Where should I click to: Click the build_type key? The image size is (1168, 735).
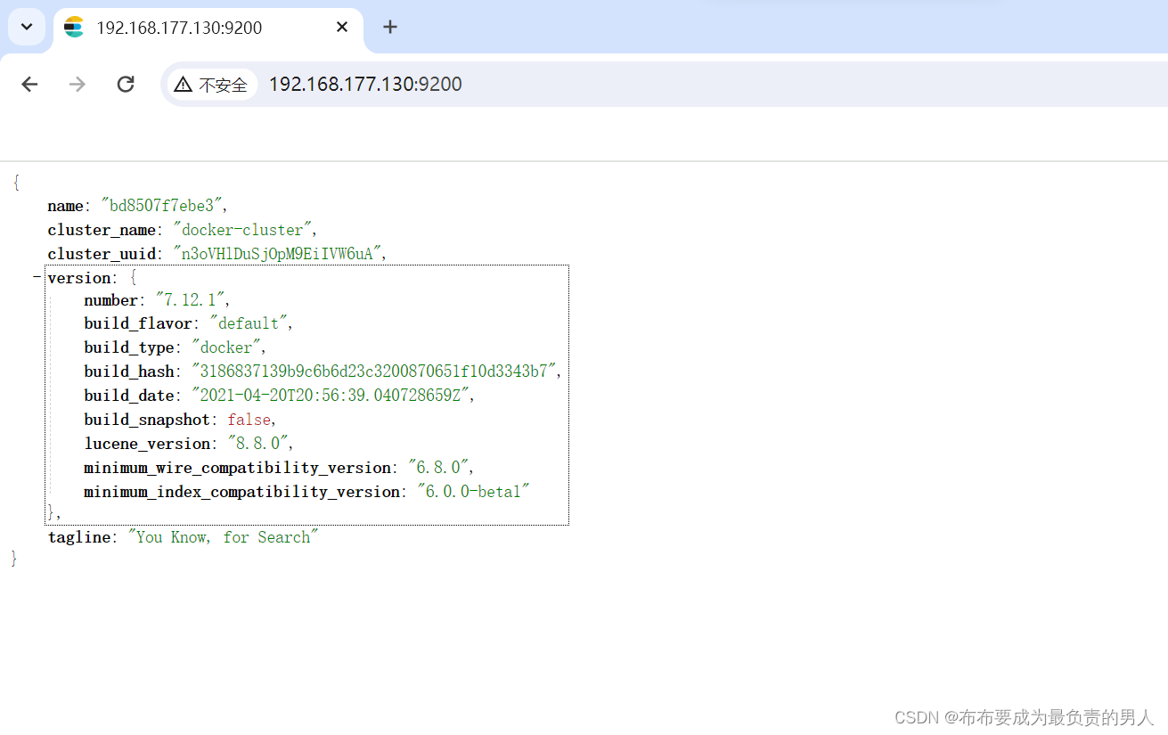(x=129, y=347)
